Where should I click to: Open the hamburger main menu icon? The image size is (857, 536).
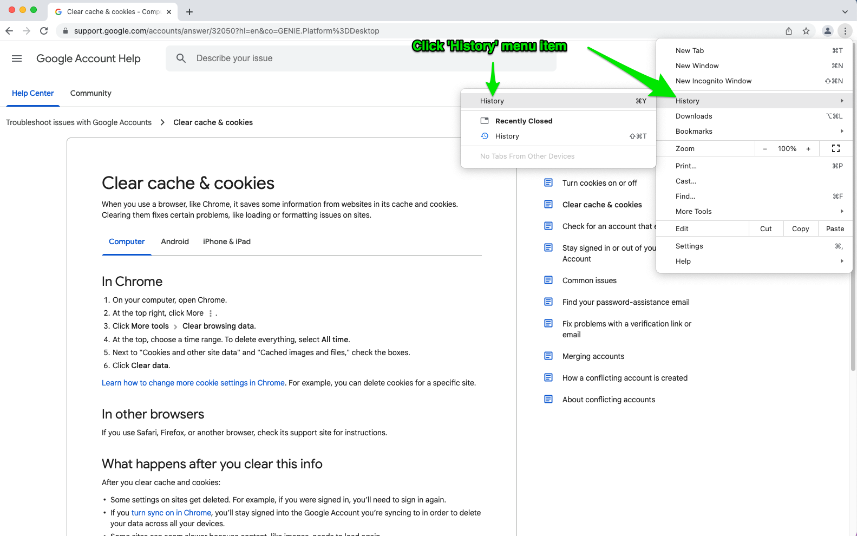17,58
